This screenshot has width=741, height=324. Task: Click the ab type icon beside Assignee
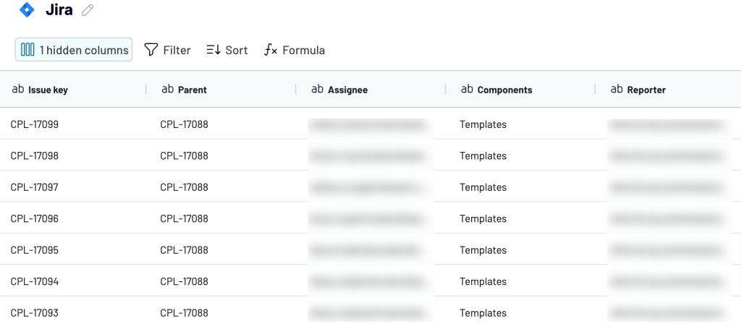coord(318,89)
